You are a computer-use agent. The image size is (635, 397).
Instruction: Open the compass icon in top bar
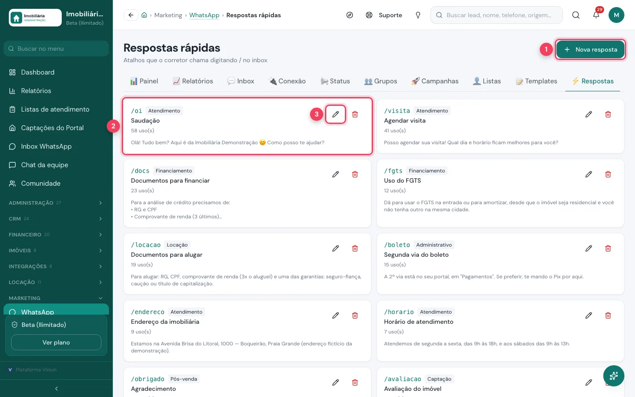tap(350, 15)
